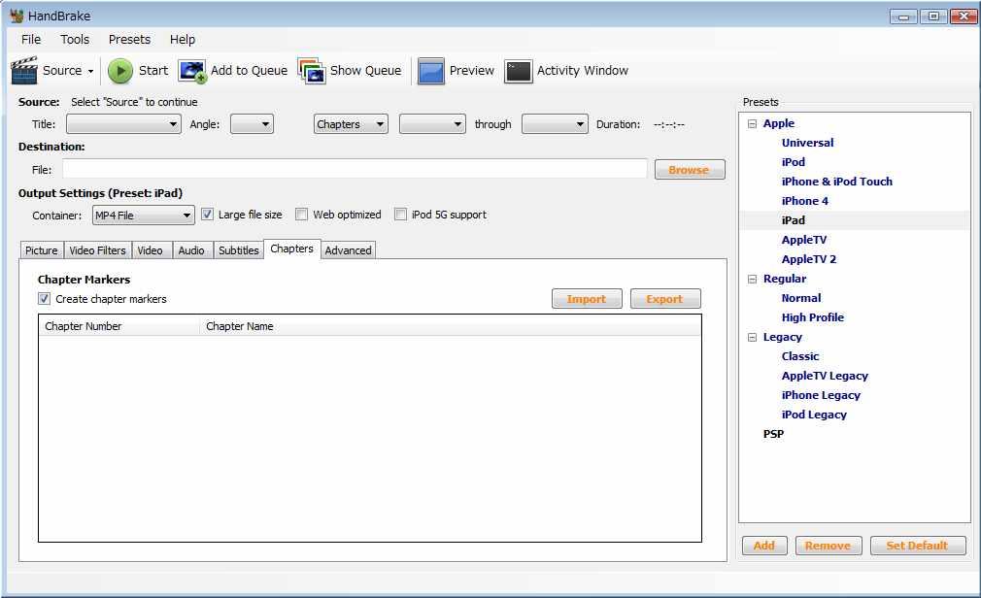Image resolution: width=981 pixels, height=598 pixels.
Task: Switch to the Video Filters tab
Action: tap(97, 250)
